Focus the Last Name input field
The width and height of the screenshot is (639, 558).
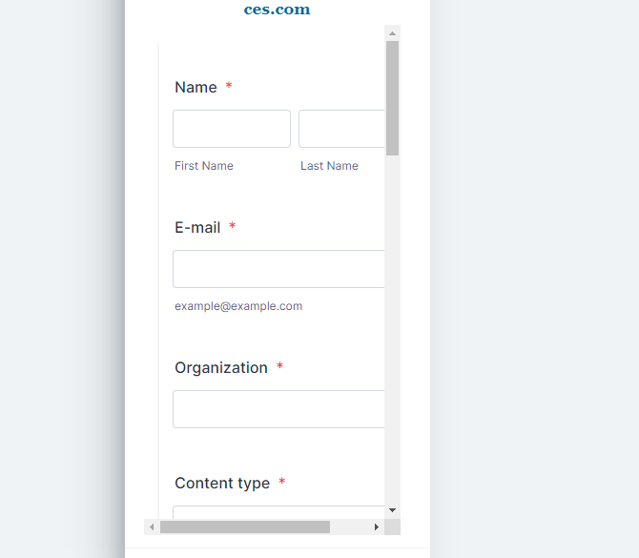coord(341,129)
